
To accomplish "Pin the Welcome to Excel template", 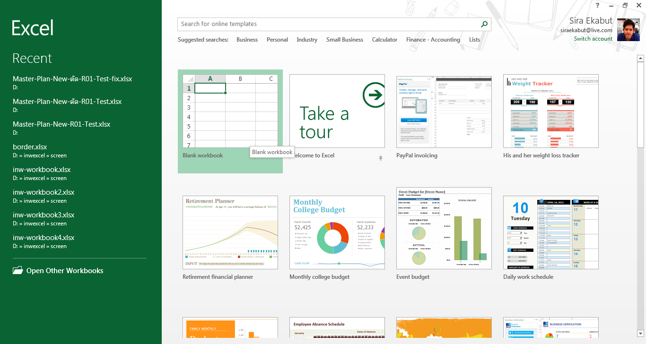I will coord(380,158).
